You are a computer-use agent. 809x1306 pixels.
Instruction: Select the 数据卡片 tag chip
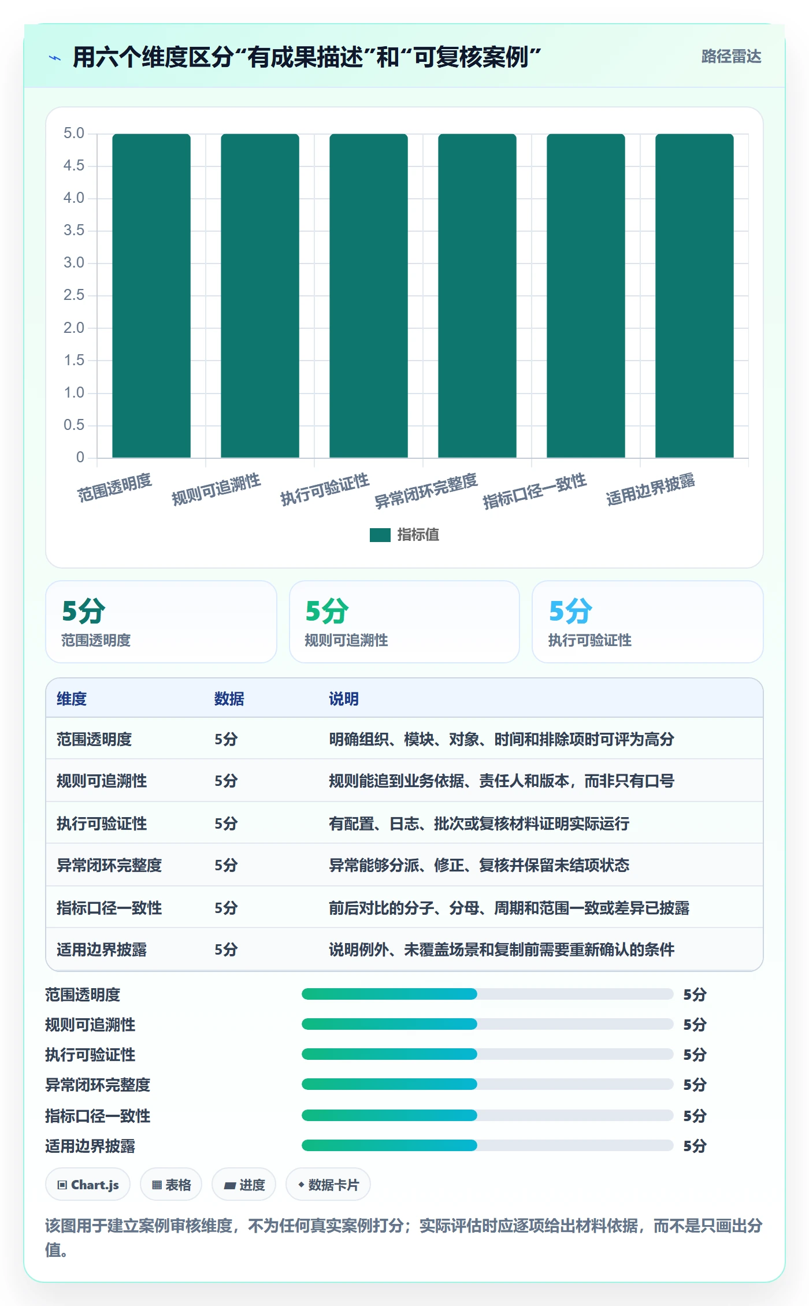point(328,1185)
